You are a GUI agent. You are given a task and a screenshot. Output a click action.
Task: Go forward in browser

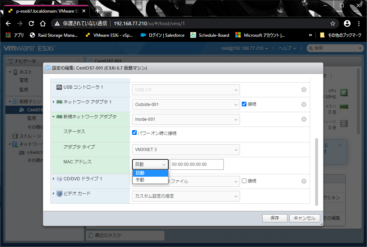pyautogui.click(x=20, y=23)
